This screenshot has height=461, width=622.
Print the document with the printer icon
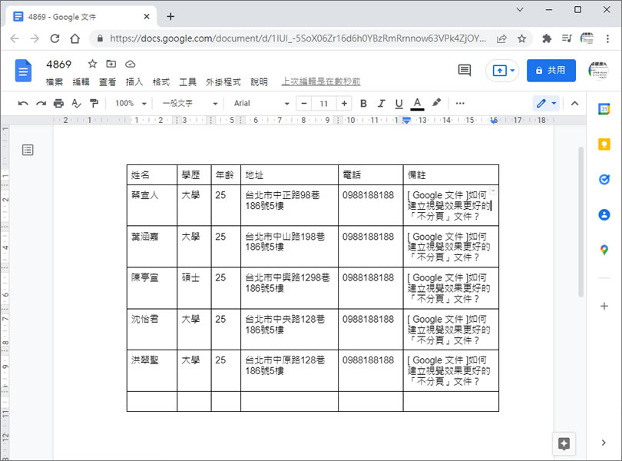58,104
